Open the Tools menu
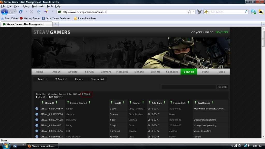Screen dimensions: 265x149 50,6
